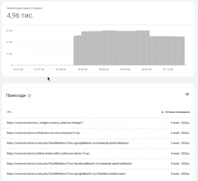This screenshot has width=198, height=181.
Task: Open facebook OAuthRedirect maiatnyk-spiral-sribliastyi URL
Action: point(69,164)
